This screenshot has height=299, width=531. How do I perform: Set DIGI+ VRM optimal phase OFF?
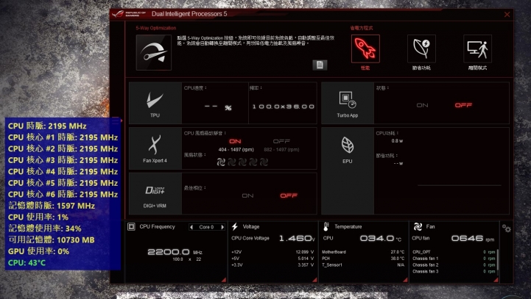click(289, 195)
